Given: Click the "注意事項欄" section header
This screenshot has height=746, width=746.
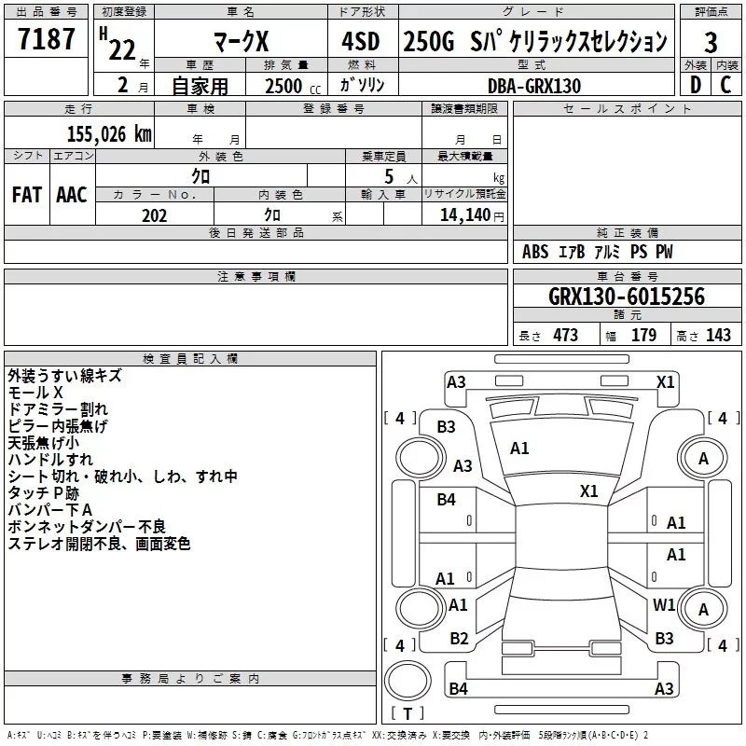Looking at the screenshot, I should point(256,276).
